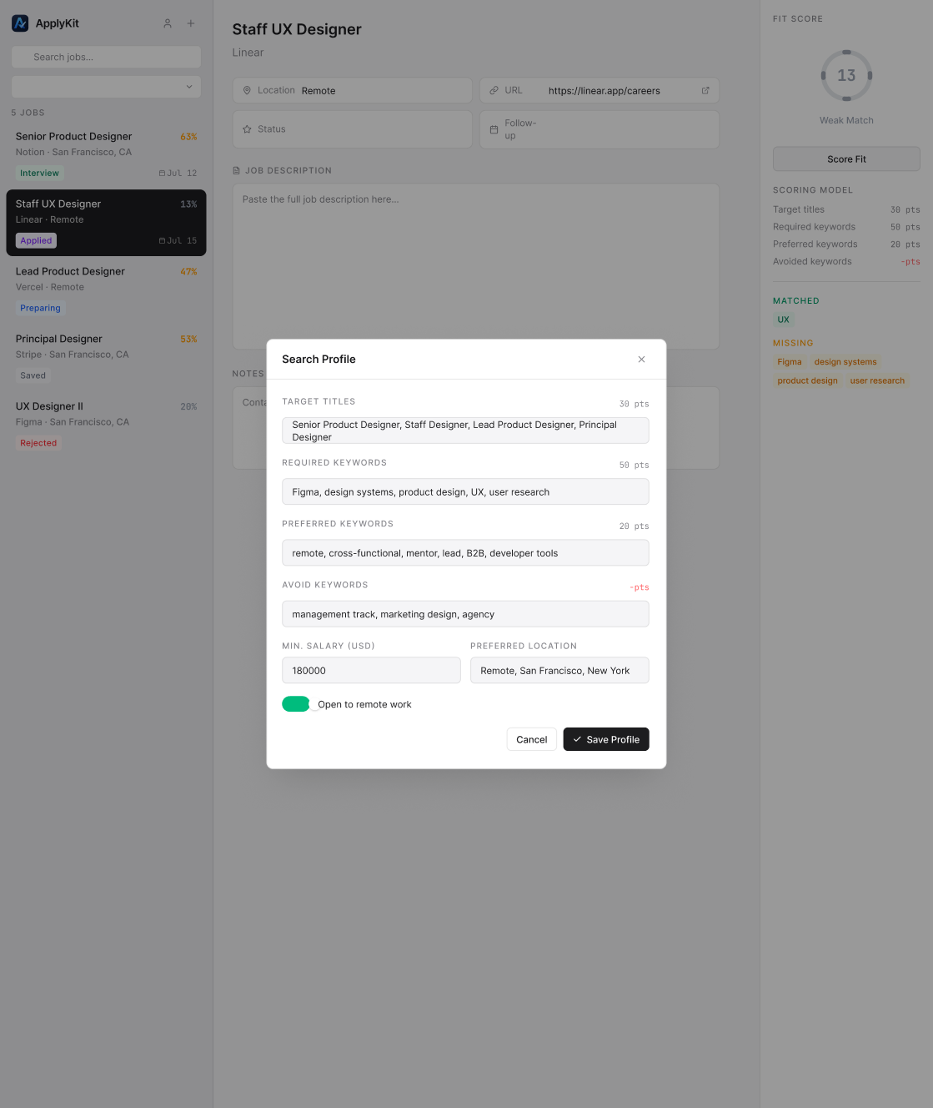Select the Lead Product Designer job
The width and height of the screenshot is (933, 1108).
coord(106,290)
